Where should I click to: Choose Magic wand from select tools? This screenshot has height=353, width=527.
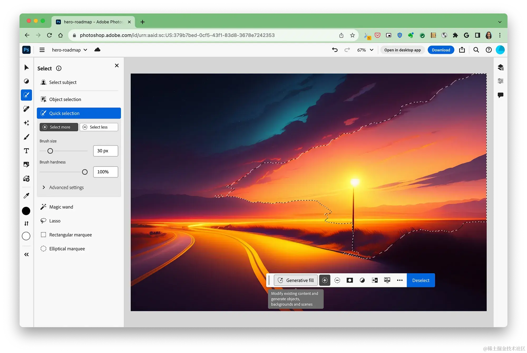61,207
